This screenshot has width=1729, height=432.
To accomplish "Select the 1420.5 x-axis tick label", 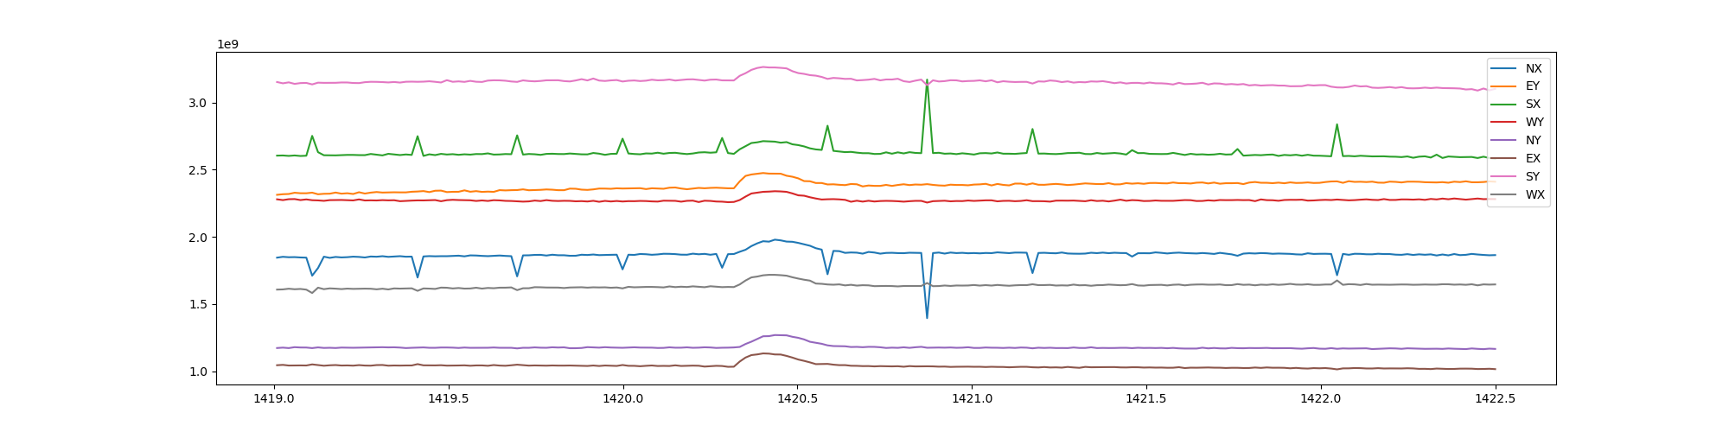I will (x=797, y=400).
